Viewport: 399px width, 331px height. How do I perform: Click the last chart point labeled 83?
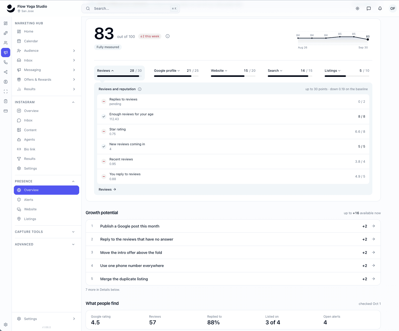[x=368, y=39]
